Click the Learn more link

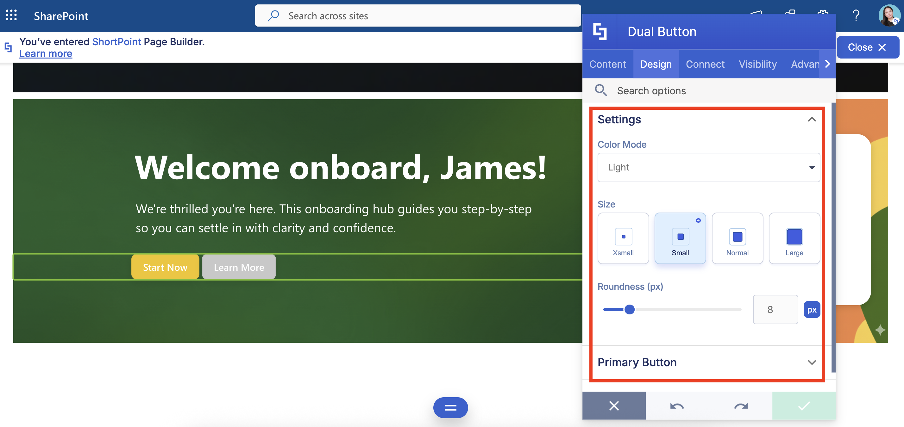point(46,54)
